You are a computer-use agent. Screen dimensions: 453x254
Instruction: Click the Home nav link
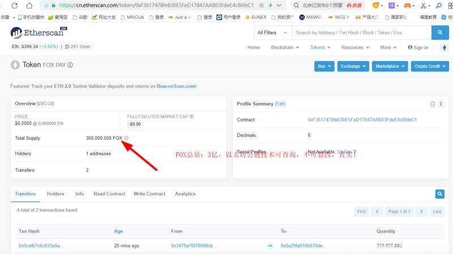(x=253, y=48)
